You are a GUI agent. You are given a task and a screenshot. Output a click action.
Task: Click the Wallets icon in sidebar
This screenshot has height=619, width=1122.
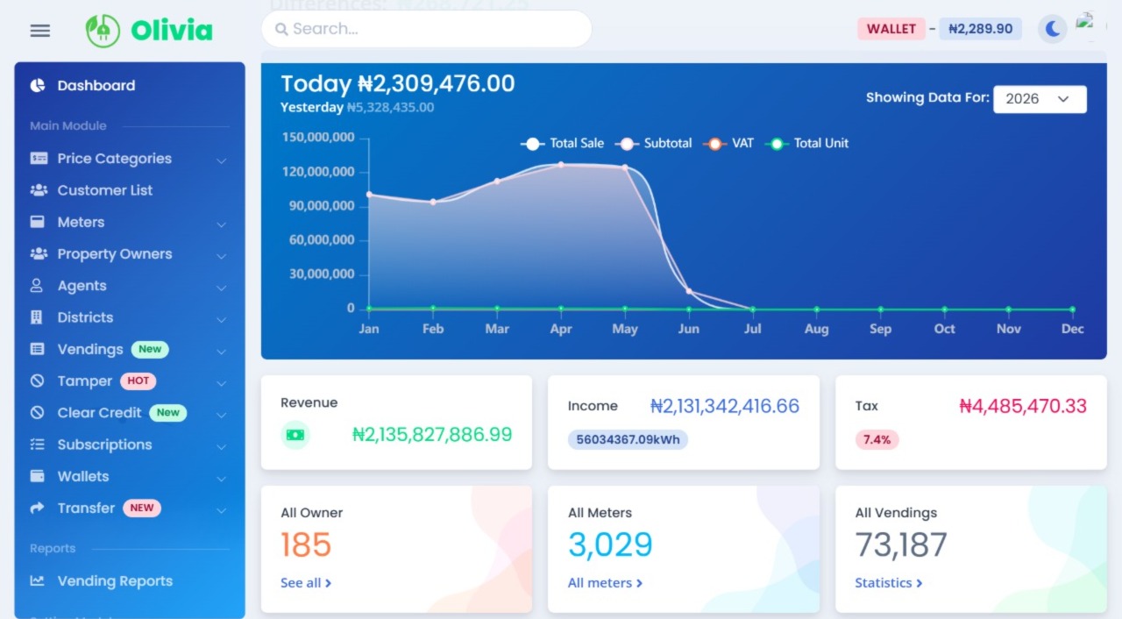click(x=37, y=476)
